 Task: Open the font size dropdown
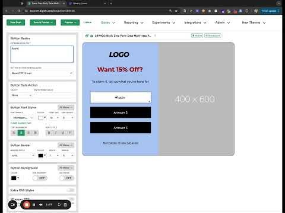(x=54, y=118)
